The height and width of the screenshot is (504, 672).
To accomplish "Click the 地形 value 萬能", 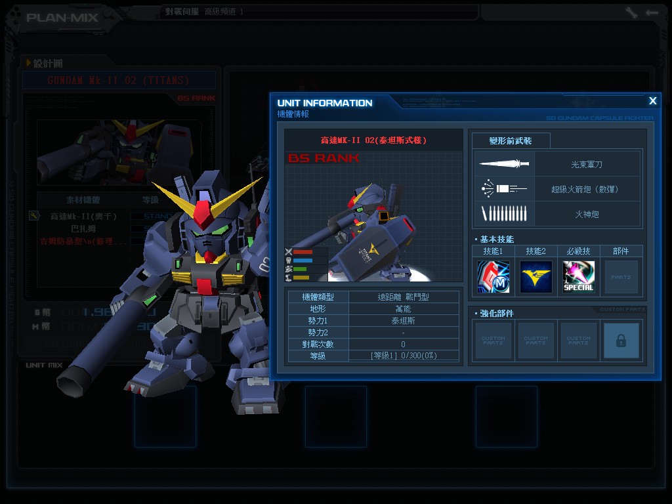I will pyautogui.click(x=404, y=308).
